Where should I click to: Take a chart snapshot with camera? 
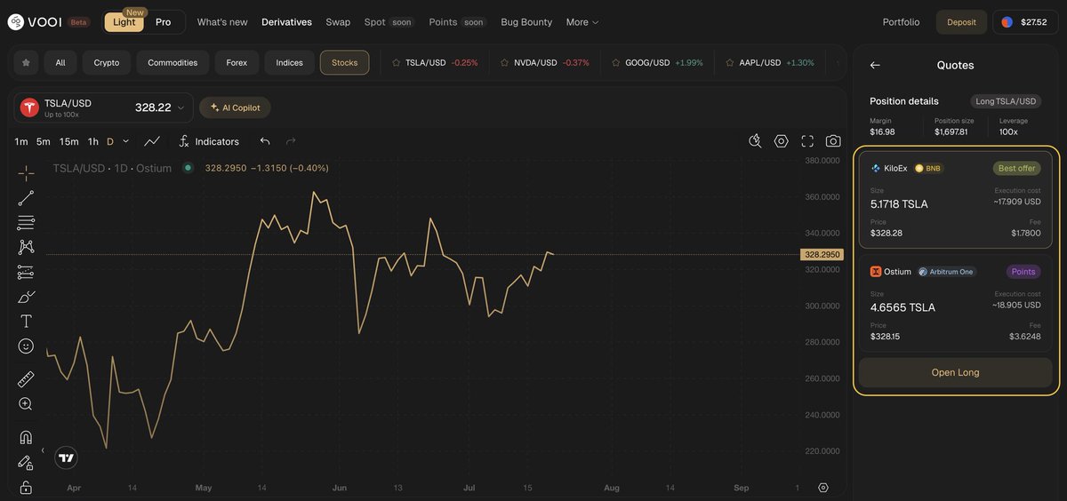point(833,141)
